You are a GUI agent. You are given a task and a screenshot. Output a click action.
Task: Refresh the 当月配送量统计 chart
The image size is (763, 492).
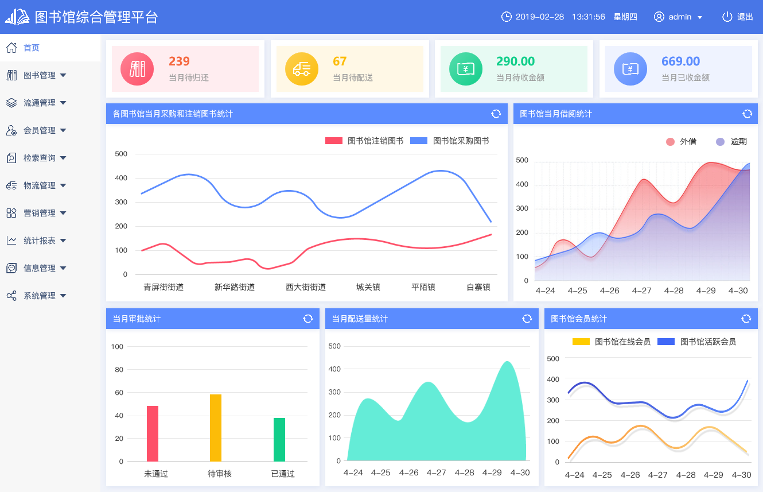point(527,319)
